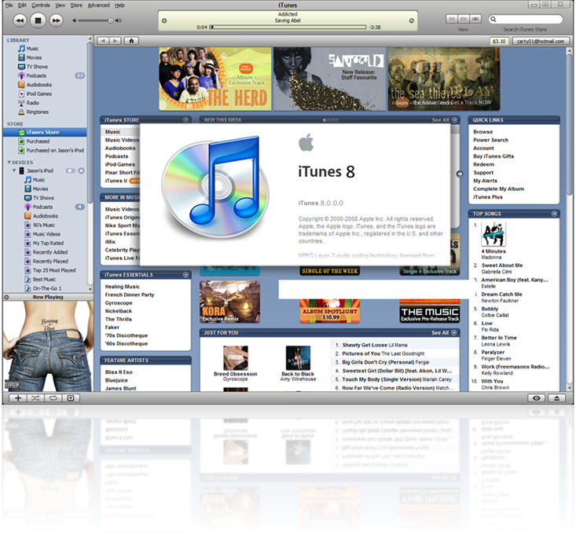576x542 pixels.
Task: Open Buy iTunes Gifts quick link
Action: pyautogui.click(x=493, y=156)
